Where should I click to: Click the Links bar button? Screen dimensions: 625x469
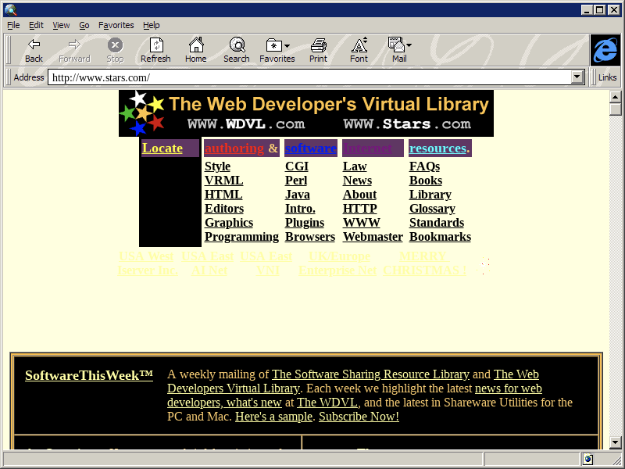607,77
